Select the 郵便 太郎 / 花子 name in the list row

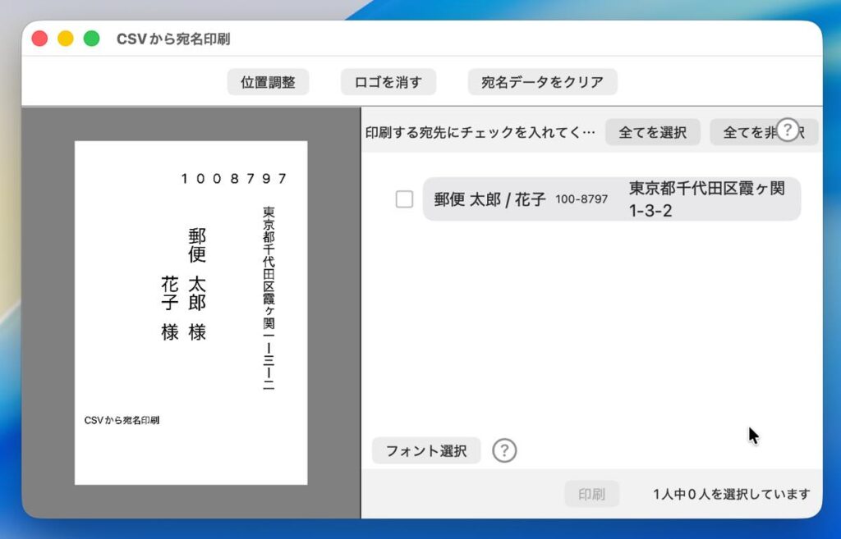pos(489,199)
